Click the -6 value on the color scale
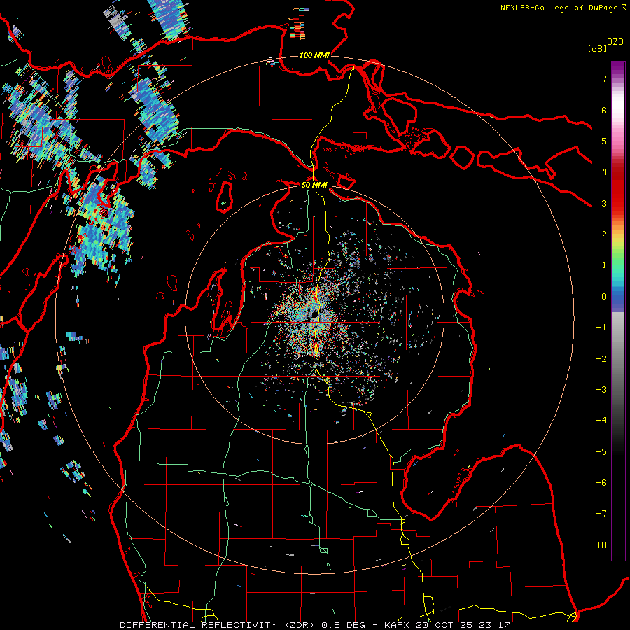The height and width of the screenshot is (630, 630). pos(601,483)
